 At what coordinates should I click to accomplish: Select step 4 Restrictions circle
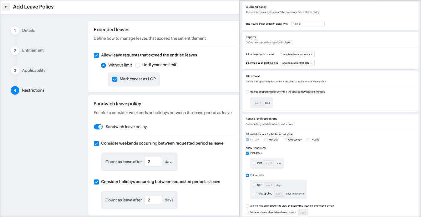(x=15, y=91)
